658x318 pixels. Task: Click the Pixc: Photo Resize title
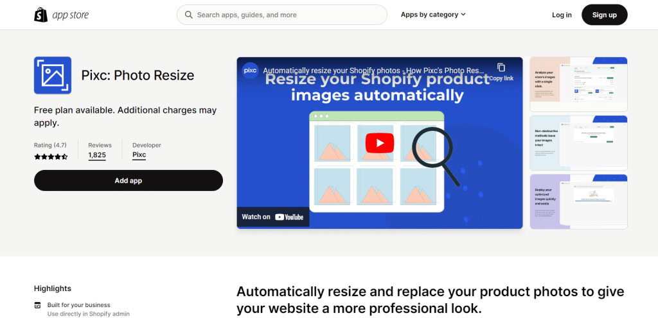(x=138, y=75)
